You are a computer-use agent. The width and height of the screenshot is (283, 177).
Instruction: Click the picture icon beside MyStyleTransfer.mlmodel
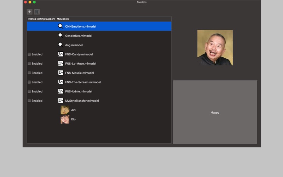pos(60,101)
